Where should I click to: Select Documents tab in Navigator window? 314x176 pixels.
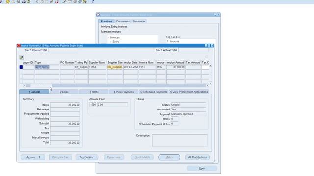123,21
